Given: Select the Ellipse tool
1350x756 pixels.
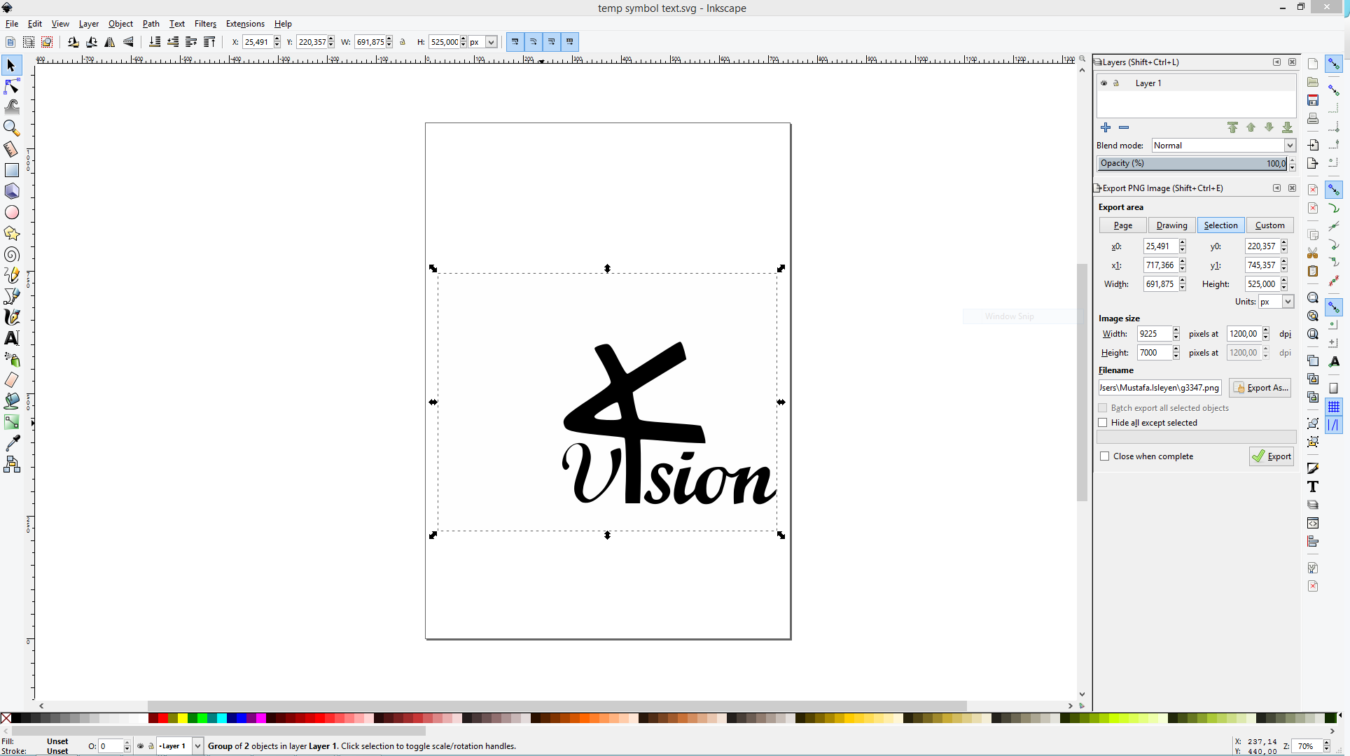Looking at the screenshot, I should [x=12, y=212].
